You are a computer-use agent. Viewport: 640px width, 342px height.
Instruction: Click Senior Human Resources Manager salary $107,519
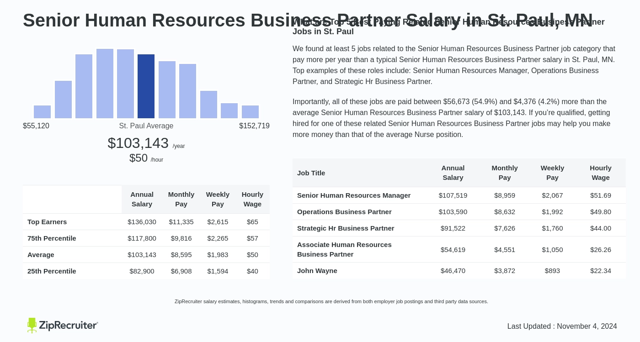[453, 195]
